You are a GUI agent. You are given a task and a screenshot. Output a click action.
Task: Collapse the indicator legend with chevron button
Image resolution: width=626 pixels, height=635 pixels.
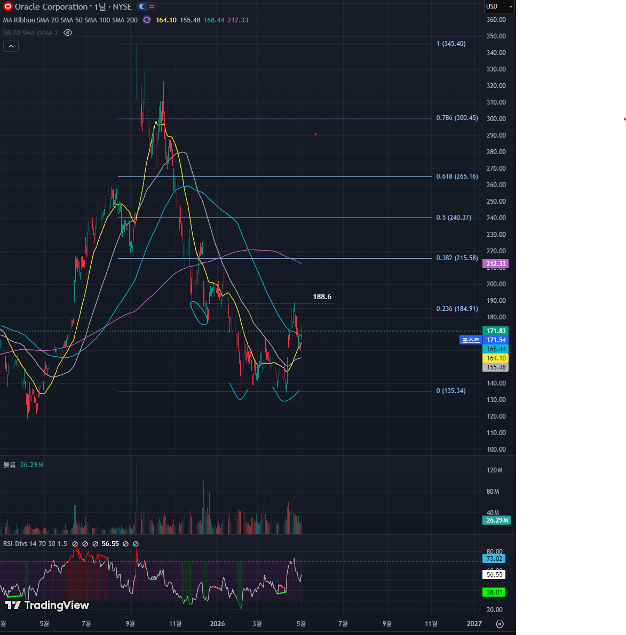tap(11, 46)
